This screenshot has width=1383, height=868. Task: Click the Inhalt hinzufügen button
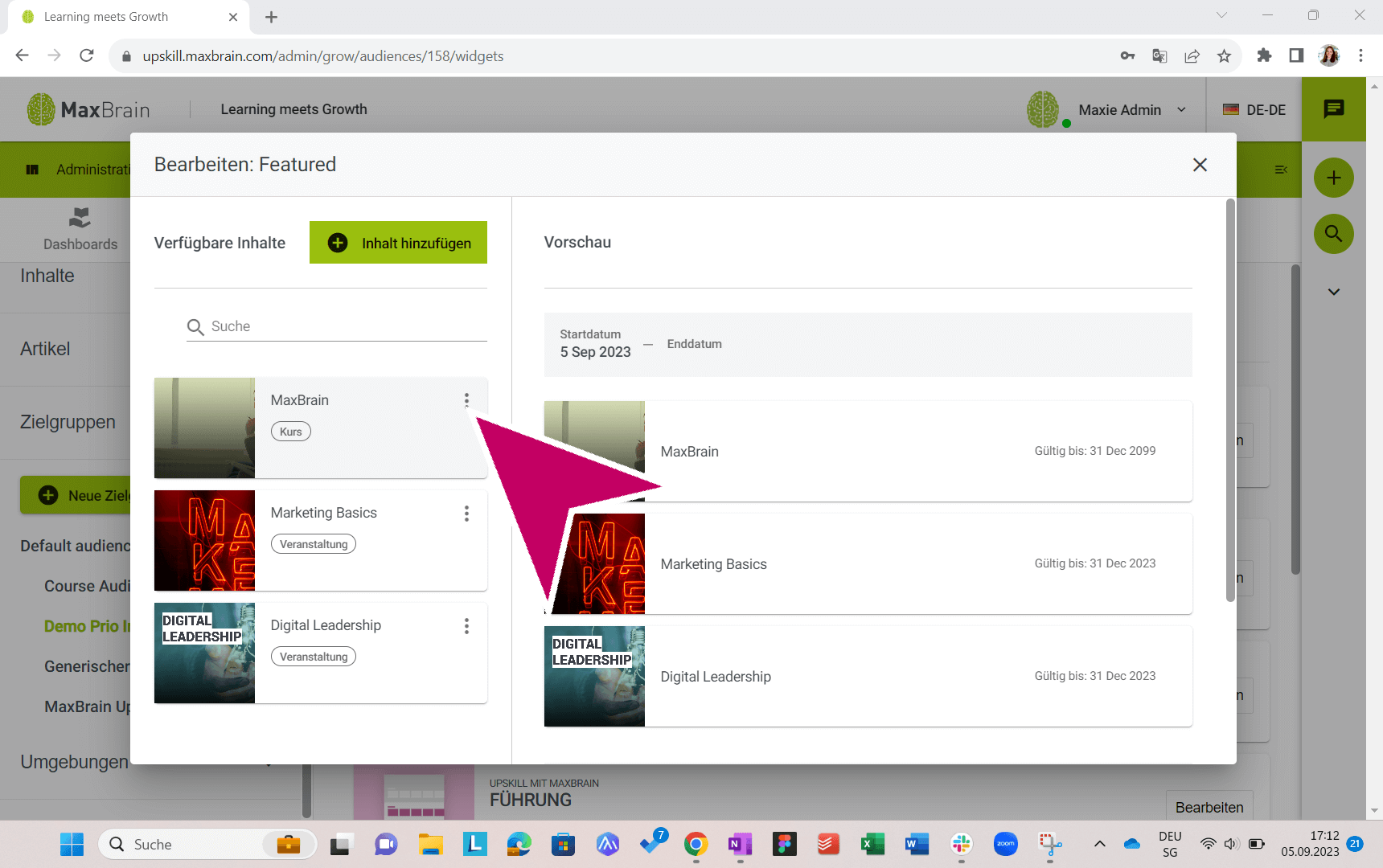(398, 243)
